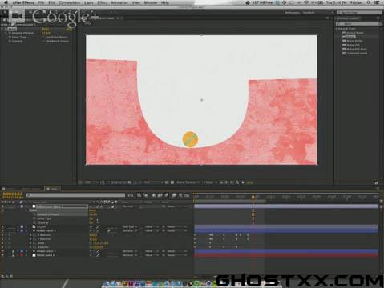Click the Effects & Presets search field
This screenshot has width=384, height=288.
(359, 24)
